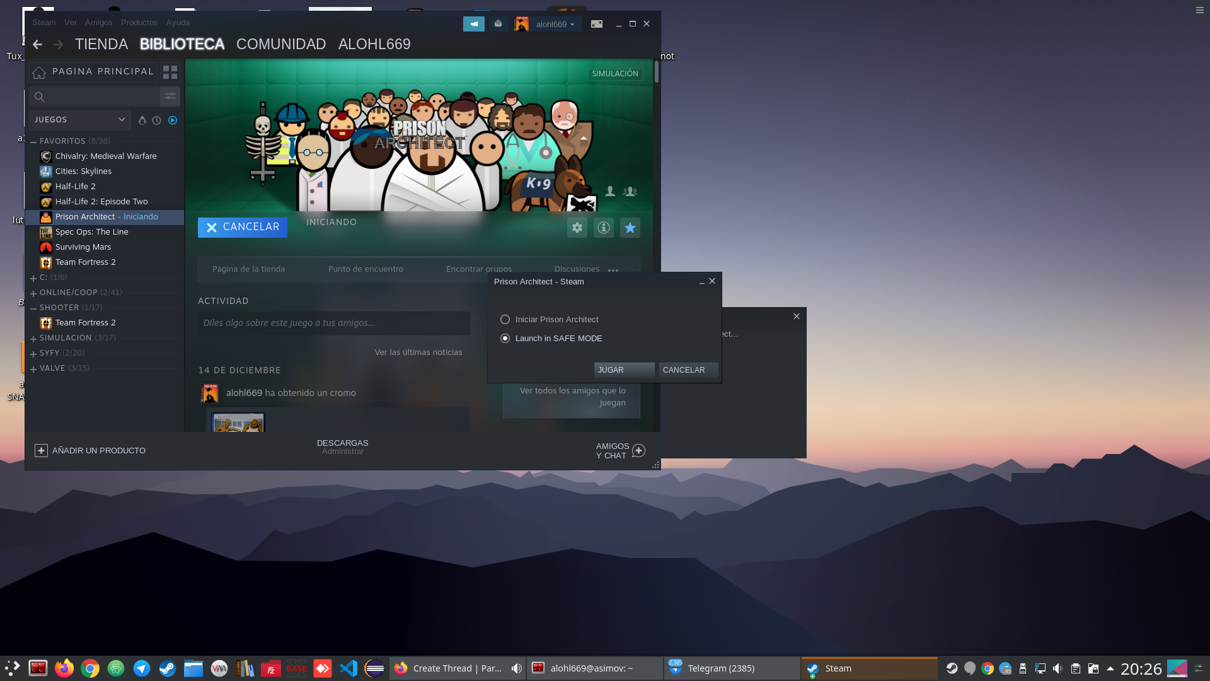This screenshot has width=1210, height=681.
Task: Expand the SYFY category
Action: [x=33, y=354]
